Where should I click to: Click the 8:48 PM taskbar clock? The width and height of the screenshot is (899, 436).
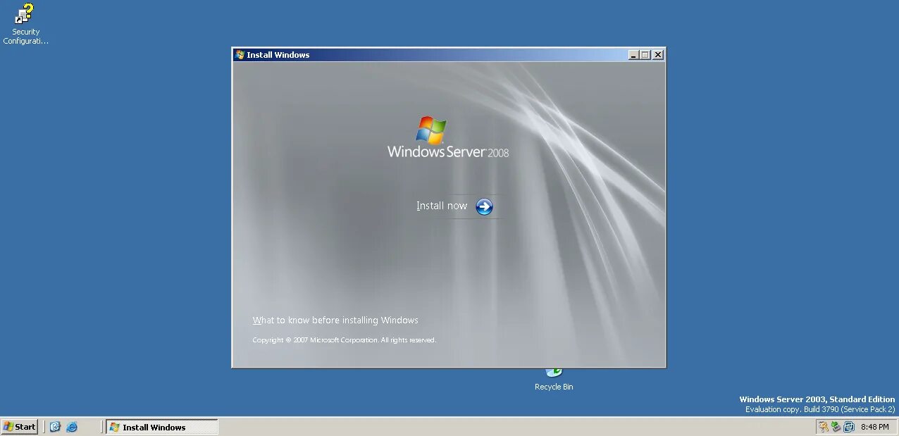tap(875, 427)
